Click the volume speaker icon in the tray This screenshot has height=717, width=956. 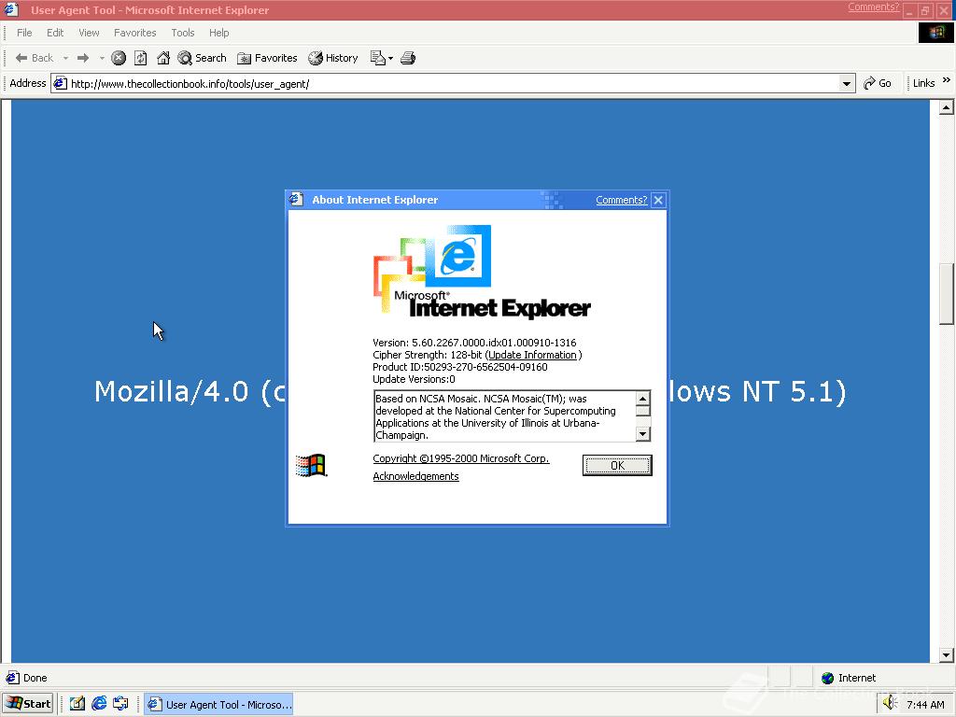coord(890,702)
